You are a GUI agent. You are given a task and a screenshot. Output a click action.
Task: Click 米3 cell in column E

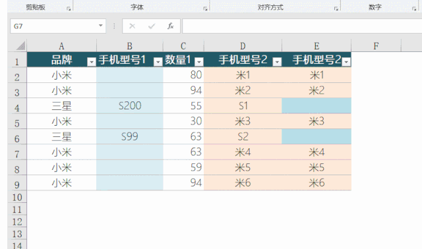[x=316, y=121]
